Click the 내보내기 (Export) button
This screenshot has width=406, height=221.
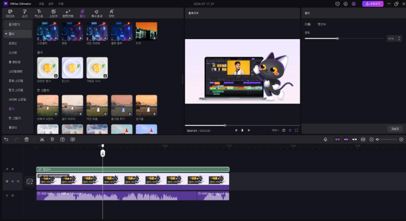click(373, 3)
